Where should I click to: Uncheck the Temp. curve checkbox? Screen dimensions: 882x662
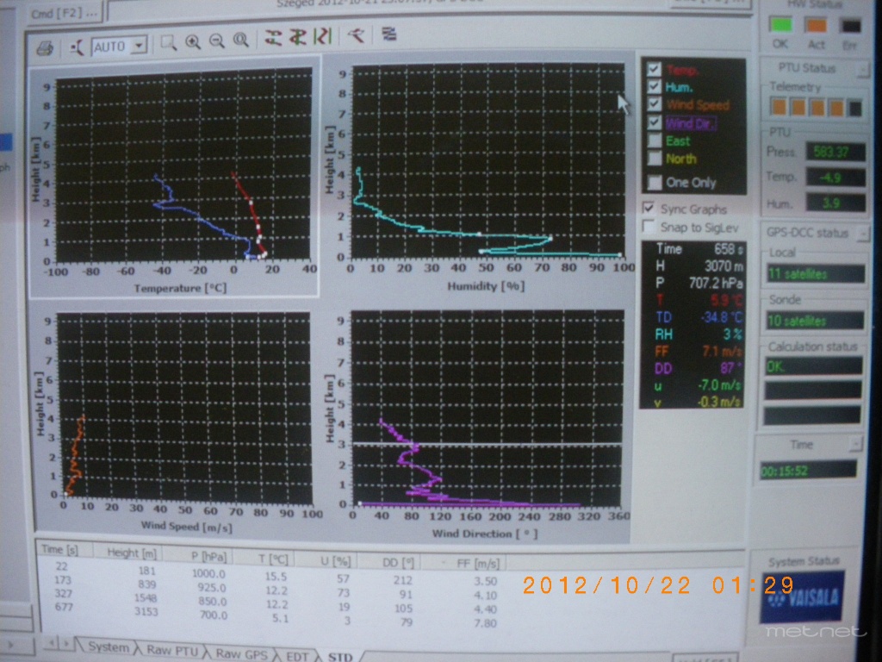click(654, 69)
